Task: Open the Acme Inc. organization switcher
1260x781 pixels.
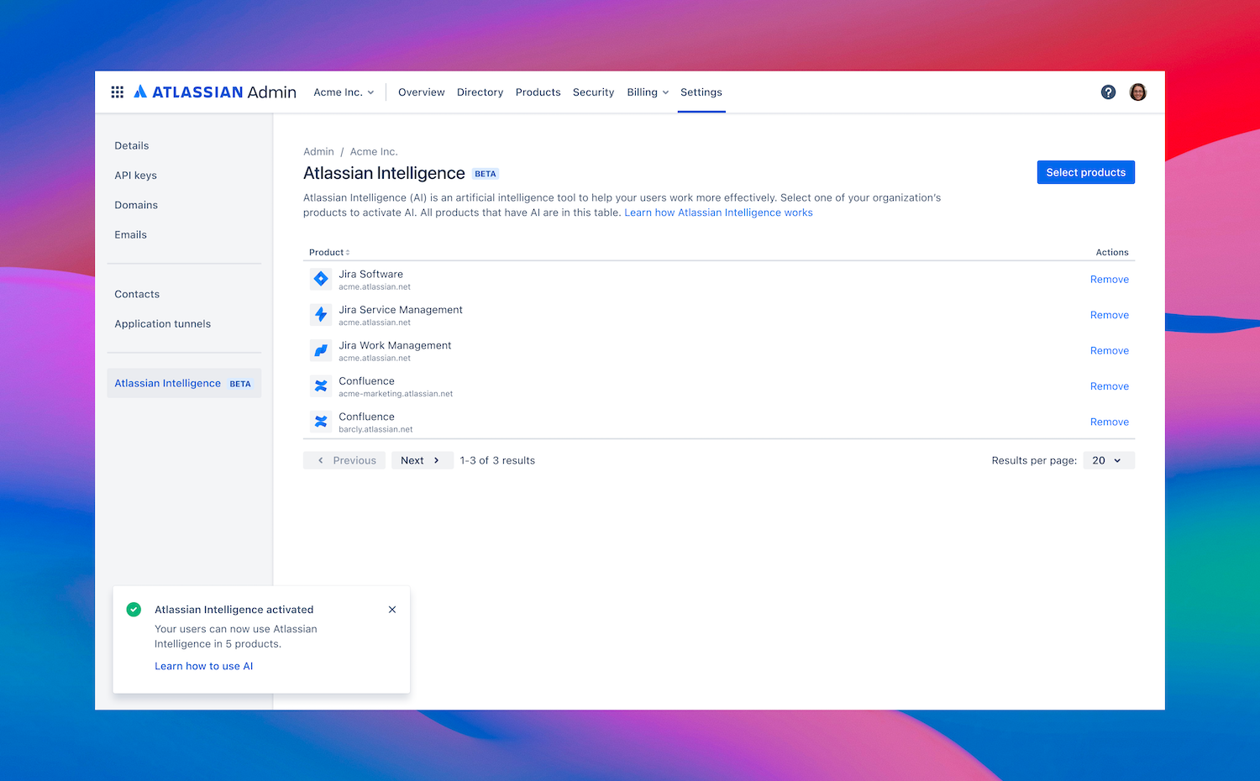Action: click(344, 92)
